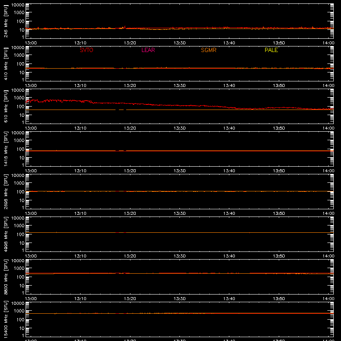Click the 13:50 time label under 2695 MHz panel

click(x=279, y=214)
